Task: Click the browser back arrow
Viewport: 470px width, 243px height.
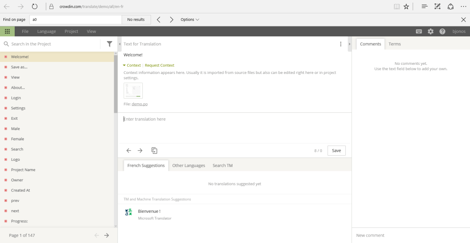Action: point(6,6)
